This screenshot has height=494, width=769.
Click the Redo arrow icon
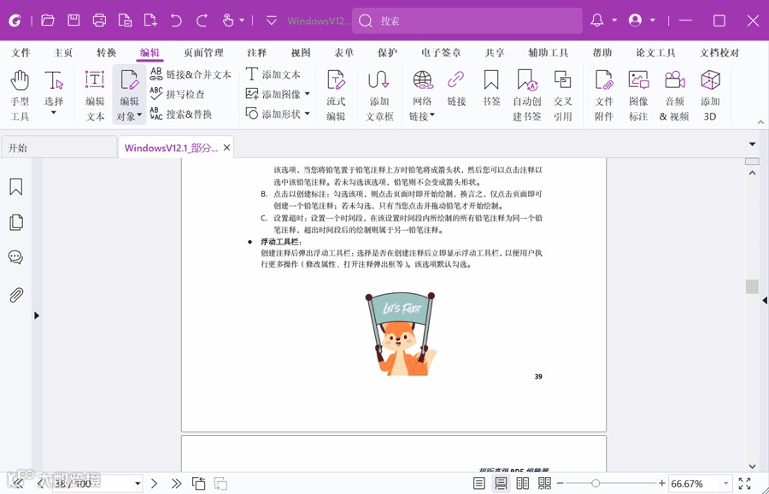[202, 21]
